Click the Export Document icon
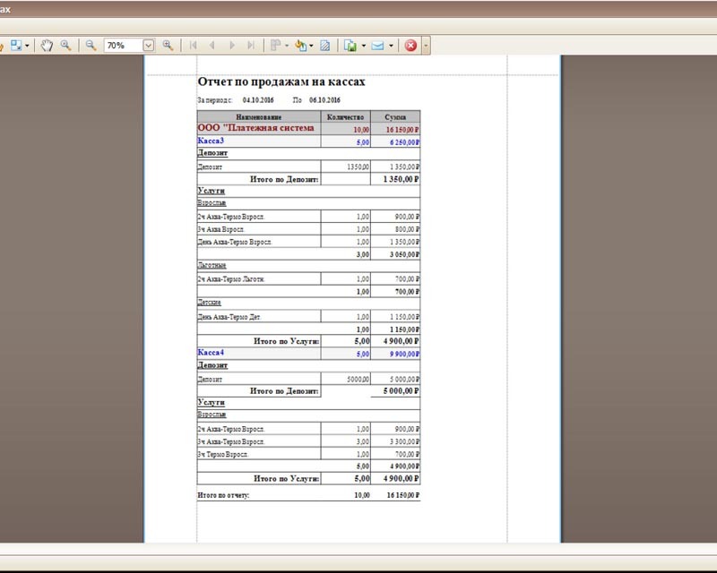The image size is (717, 573). pos(351,45)
